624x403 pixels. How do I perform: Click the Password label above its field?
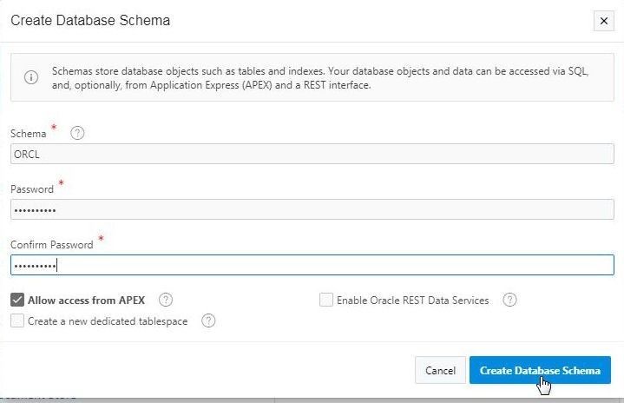(x=32, y=189)
